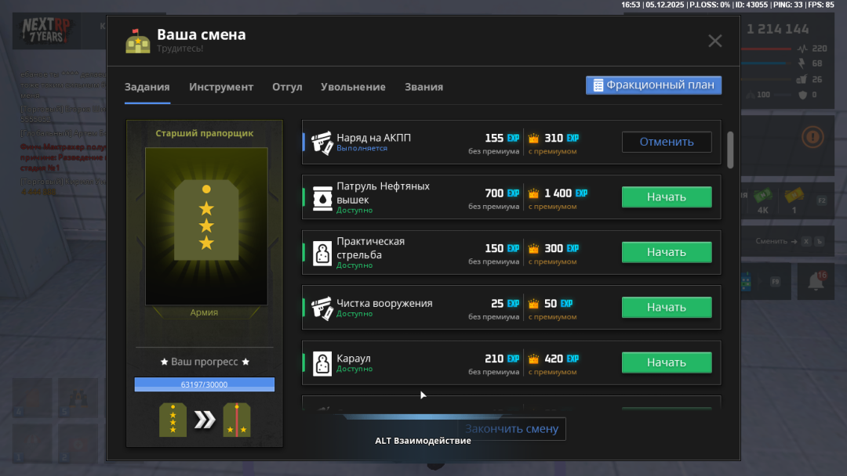Open the Увольнение tab
Image resolution: width=847 pixels, height=476 pixels.
click(353, 88)
